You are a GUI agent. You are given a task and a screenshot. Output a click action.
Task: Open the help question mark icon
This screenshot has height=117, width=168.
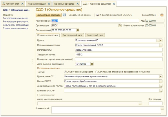pyautogui.click(x=162, y=15)
